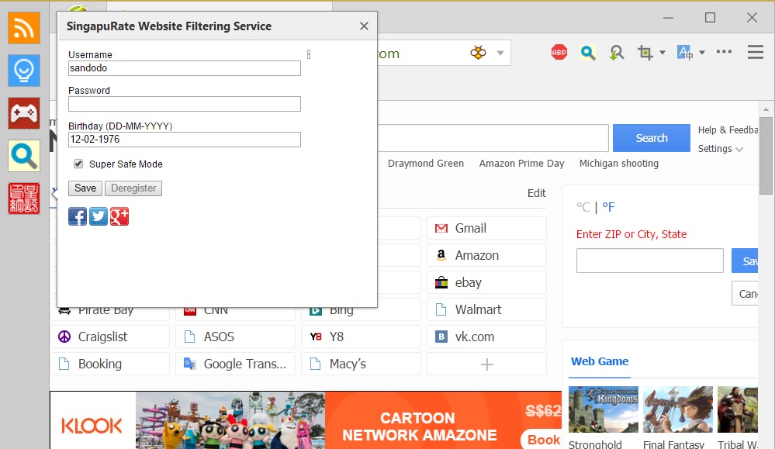Open the Y8 shortcut tile
Viewport: 775px width, 449px height.
click(x=361, y=337)
